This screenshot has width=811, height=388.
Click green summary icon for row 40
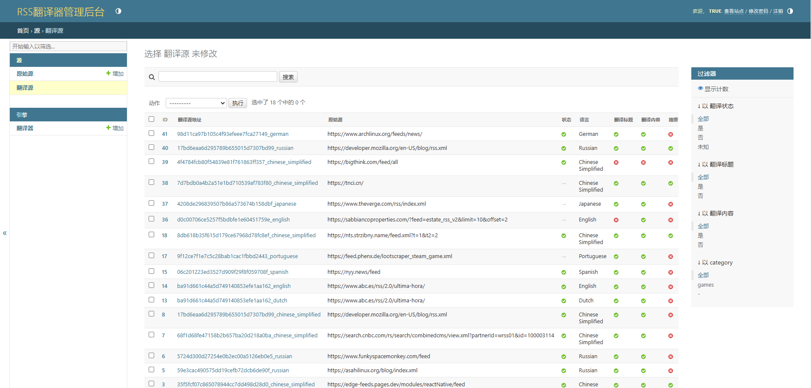pos(670,149)
